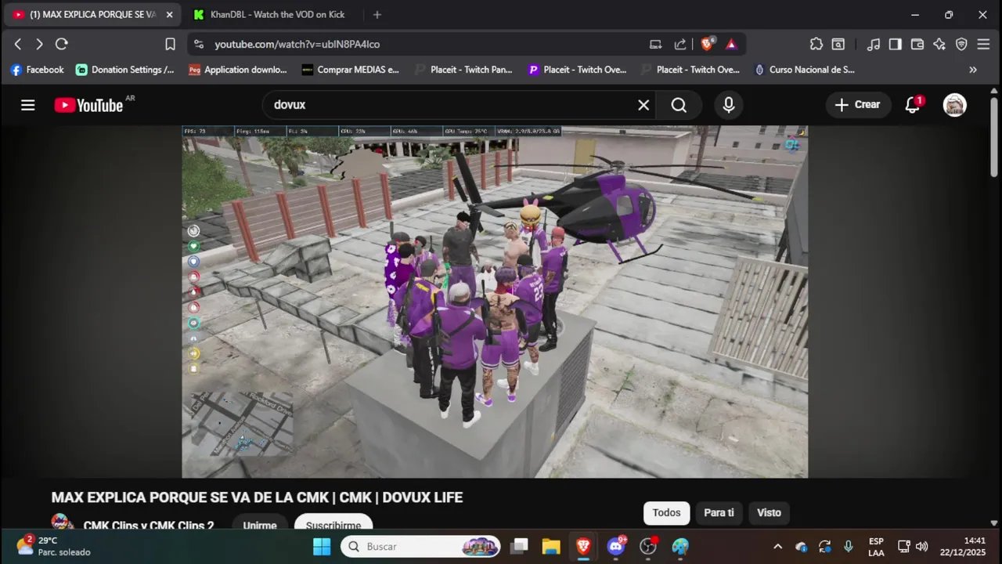
Task: Share this page via the share icon
Action: point(680,45)
